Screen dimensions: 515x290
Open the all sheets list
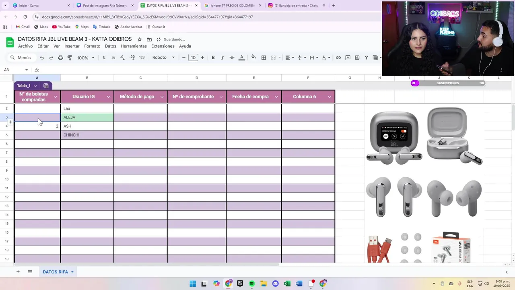(x=30, y=272)
